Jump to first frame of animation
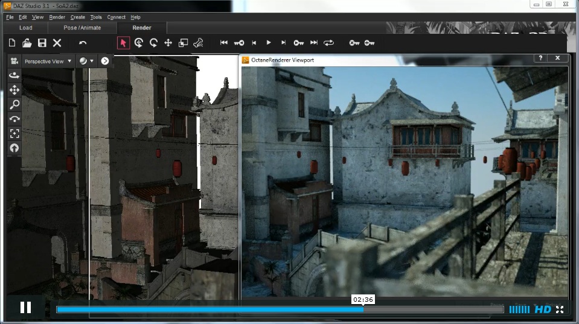Viewport: 579px width, 324px height. coord(224,43)
